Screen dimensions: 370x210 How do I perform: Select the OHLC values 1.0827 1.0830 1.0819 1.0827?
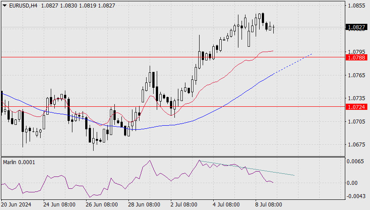[x=78, y=5]
